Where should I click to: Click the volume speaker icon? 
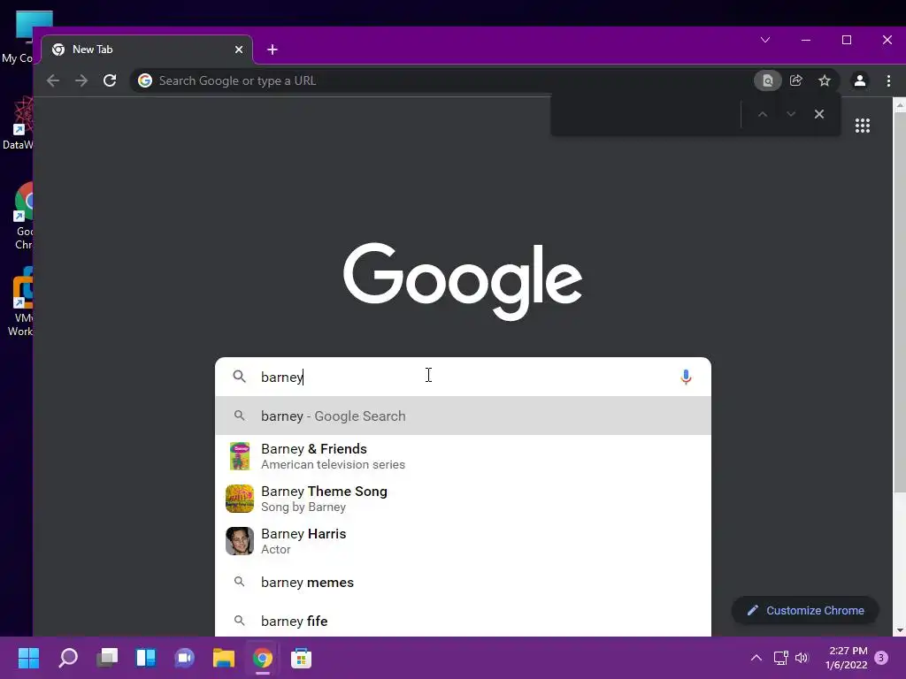802,658
